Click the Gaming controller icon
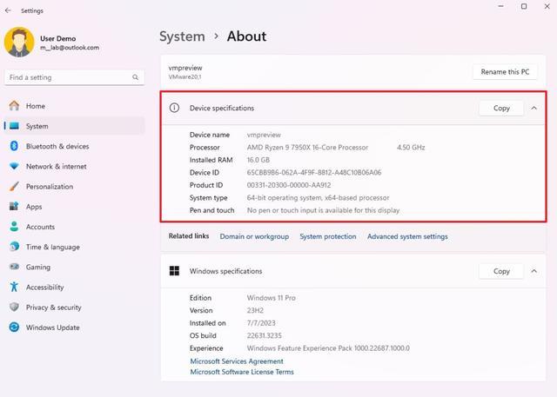 click(14, 267)
